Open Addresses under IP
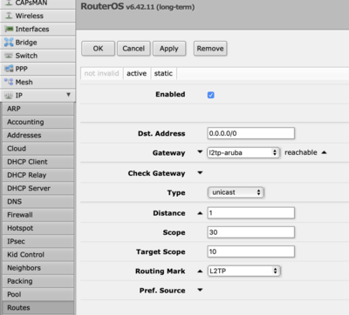Screen dimensions: 349x315 tap(38, 135)
